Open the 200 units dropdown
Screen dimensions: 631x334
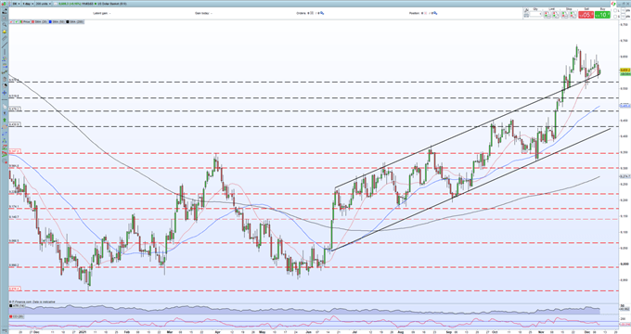click(x=44, y=4)
